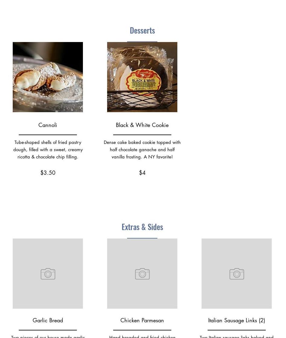Click the gray Garlic Bread image placeholder
The height and width of the screenshot is (338, 286).
(x=48, y=273)
